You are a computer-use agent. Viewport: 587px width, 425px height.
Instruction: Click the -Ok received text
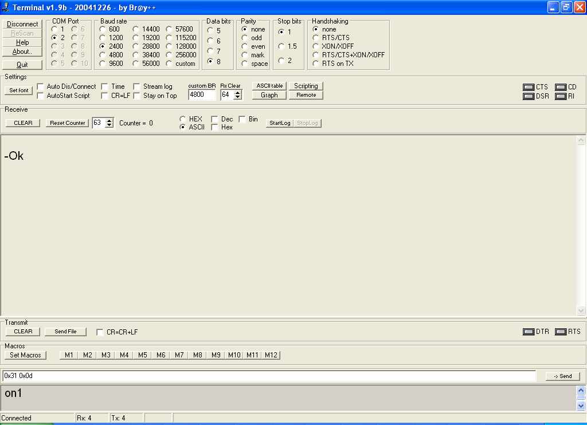(x=14, y=156)
